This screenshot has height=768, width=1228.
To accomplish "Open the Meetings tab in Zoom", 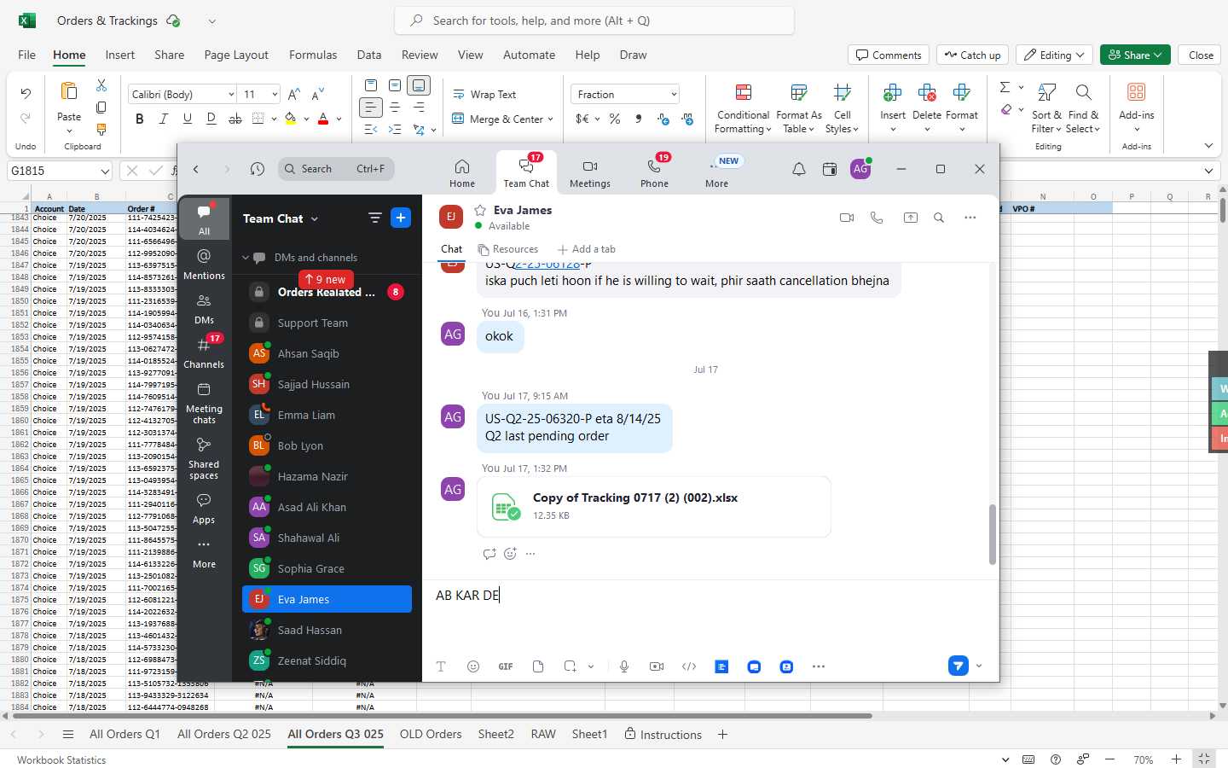I will click(590, 173).
